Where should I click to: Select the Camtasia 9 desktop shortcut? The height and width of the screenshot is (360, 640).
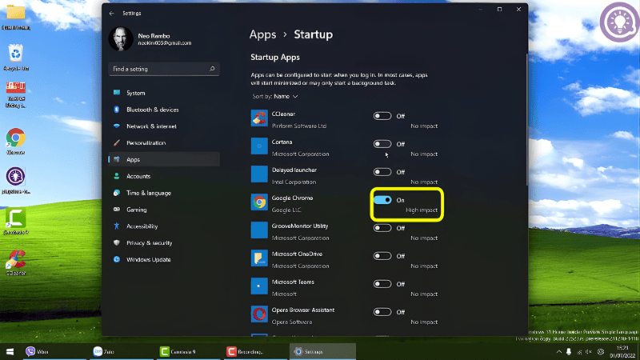coord(15,222)
